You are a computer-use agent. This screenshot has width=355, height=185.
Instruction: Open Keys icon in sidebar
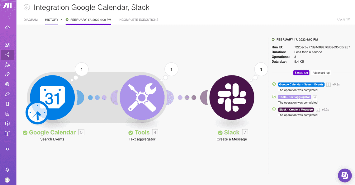coord(7,94)
